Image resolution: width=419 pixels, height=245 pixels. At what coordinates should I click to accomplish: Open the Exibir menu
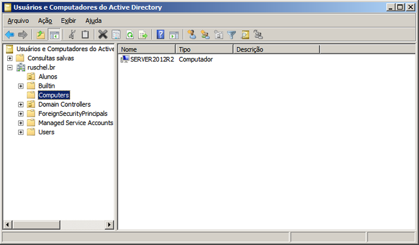[x=68, y=20]
